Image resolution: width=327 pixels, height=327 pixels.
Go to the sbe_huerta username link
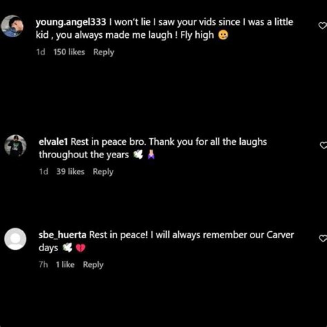[63, 235]
